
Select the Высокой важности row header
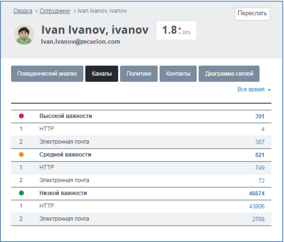pos(65,116)
